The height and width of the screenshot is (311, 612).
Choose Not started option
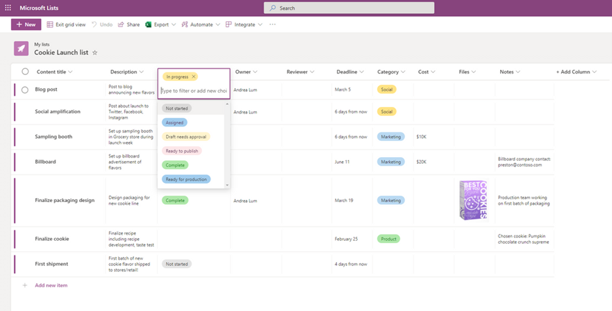click(177, 108)
